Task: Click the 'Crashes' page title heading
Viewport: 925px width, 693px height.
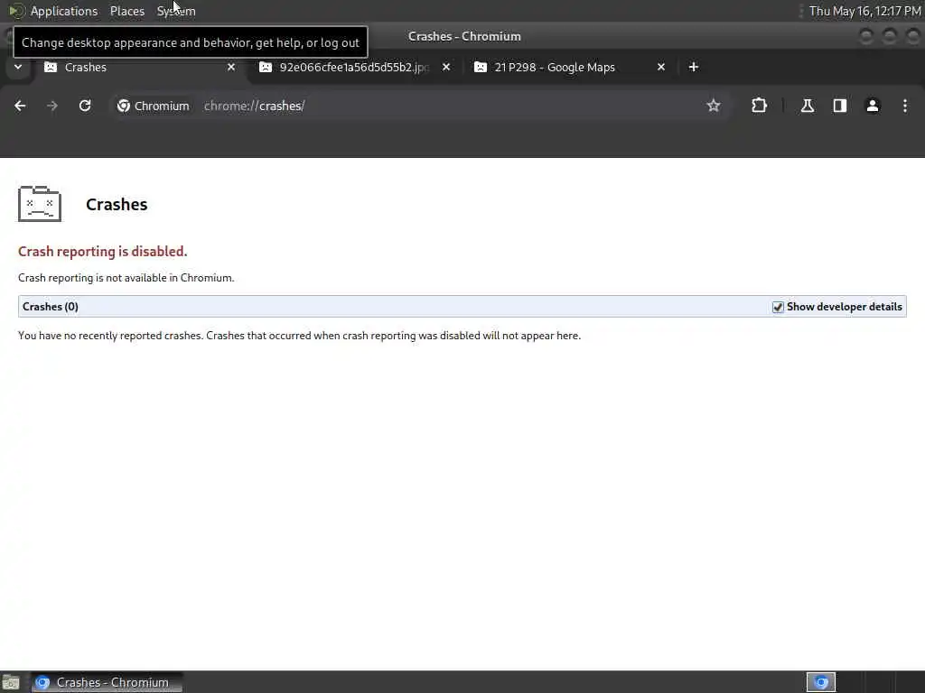Action: 117,205
